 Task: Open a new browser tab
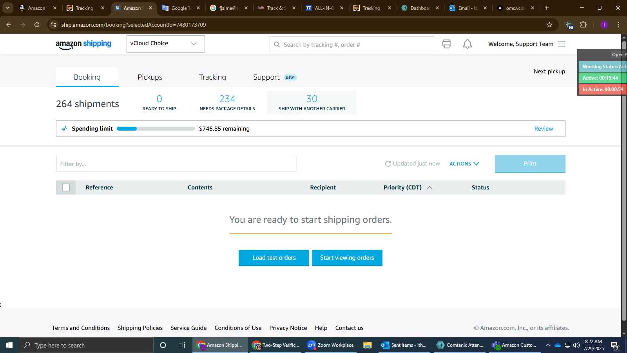pos(547,8)
